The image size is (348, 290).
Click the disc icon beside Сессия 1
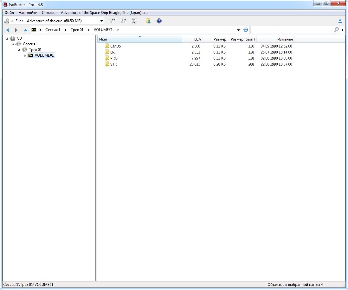pos(19,44)
